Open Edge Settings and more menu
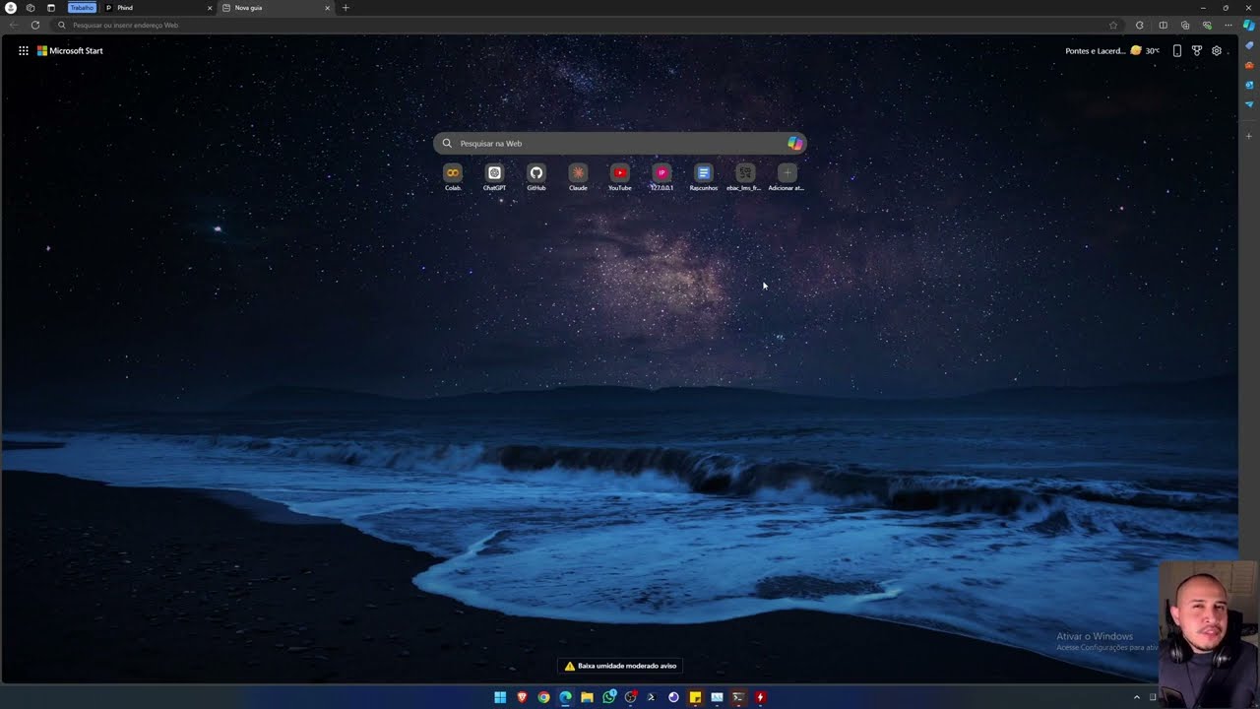Image resolution: width=1260 pixels, height=709 pixels. [1228, 25]
